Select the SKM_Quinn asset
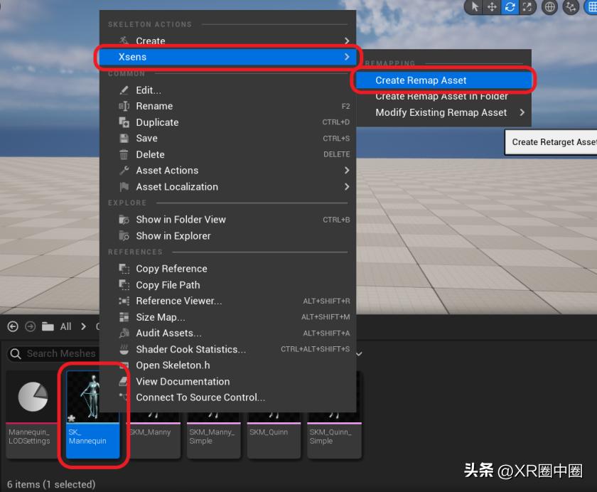 tap(274, 435)
